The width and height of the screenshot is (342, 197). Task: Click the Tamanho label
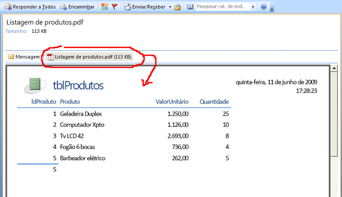pos(16,31)
